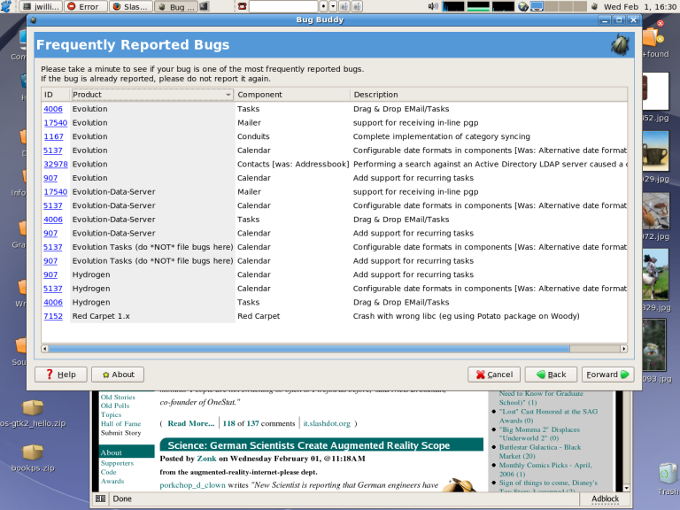
Task: Select 'Crash with wrong libc' description row
Action: tap(467, 316)
